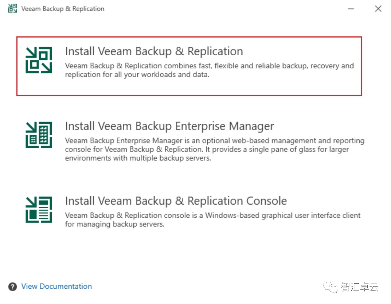Minimize the Veeam installer window
The width and height of the screenshot is (391, 304).
[351, 9]
